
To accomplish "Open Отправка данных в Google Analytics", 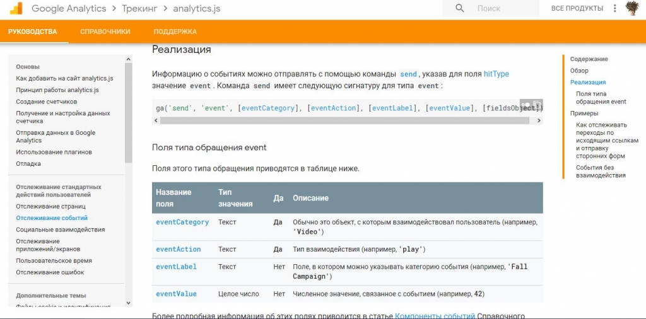I will click(x=56, y=136).
